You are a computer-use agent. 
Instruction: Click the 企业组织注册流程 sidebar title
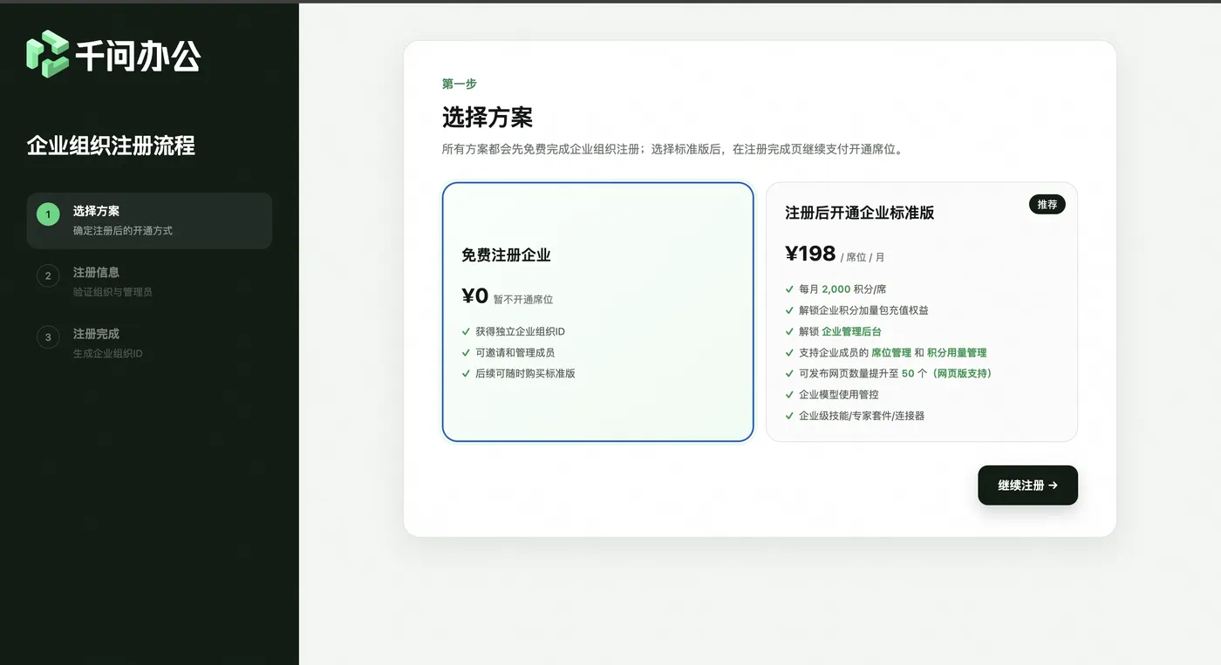coord(111,146)
